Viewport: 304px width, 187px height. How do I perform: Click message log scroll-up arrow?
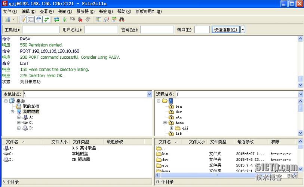(x=300, y=39)
